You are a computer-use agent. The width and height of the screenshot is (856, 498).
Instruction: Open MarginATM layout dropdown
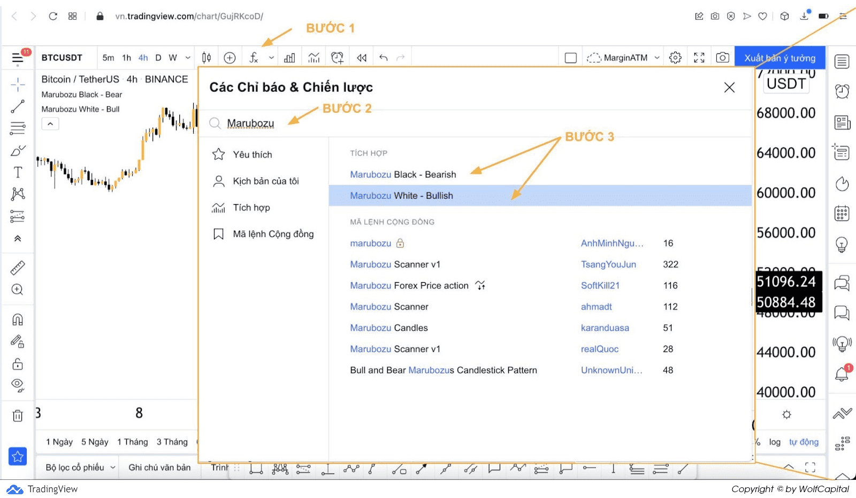pos(623,58)
